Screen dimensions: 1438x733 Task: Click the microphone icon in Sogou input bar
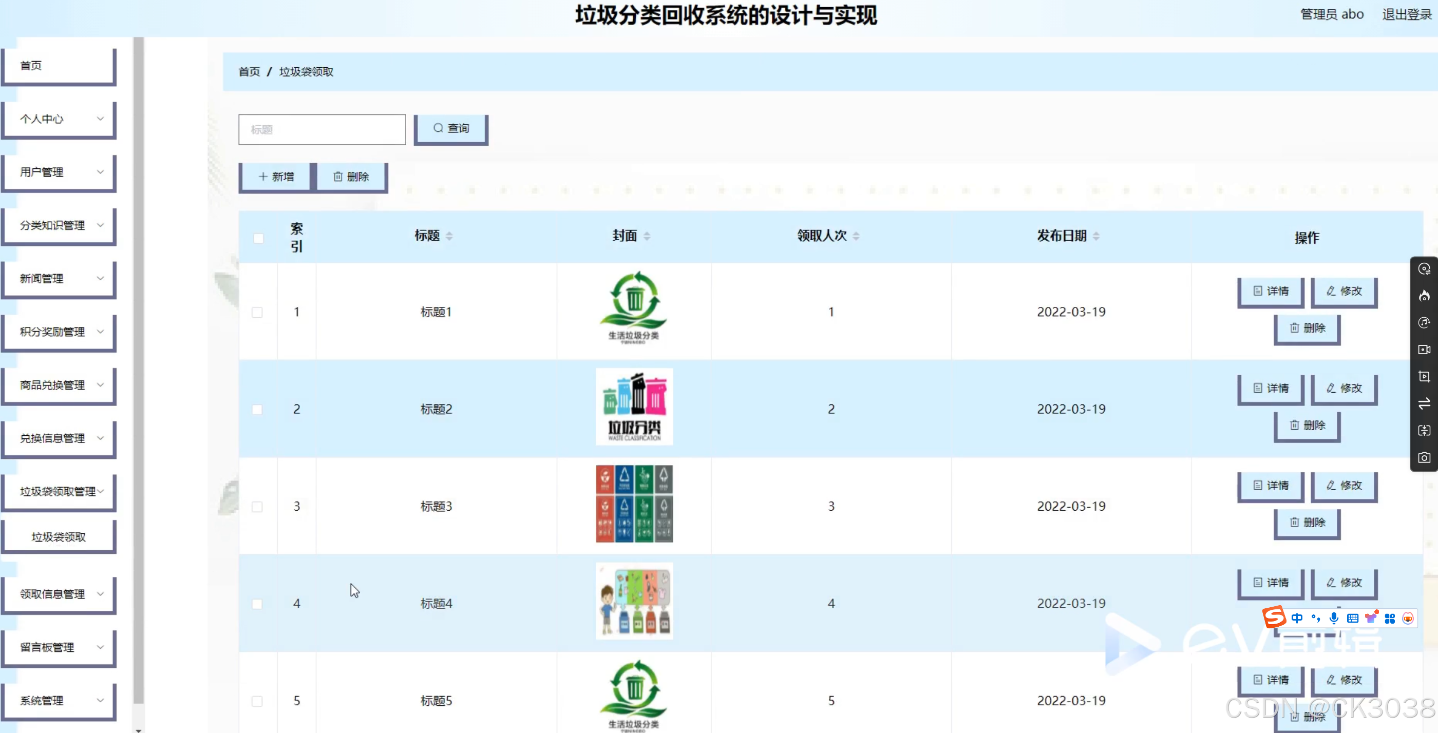click(1334, 618)
